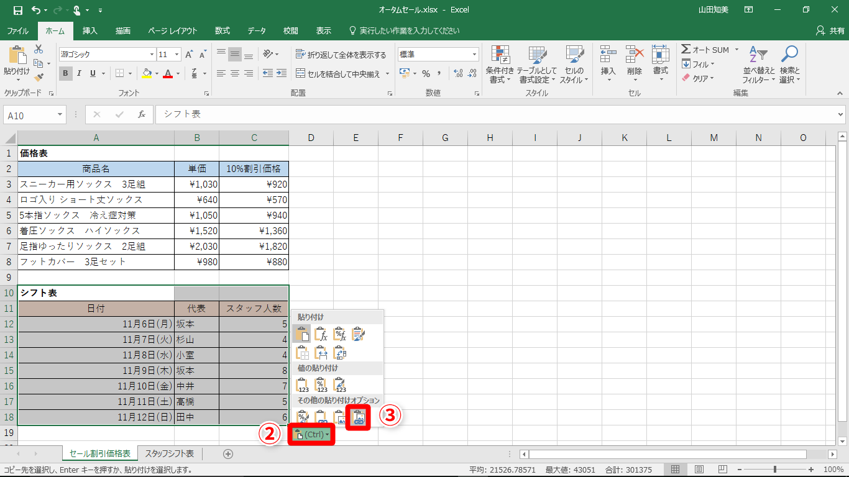Click the Decrease Indent icon

pyautogui.click(x=267, y=73)
